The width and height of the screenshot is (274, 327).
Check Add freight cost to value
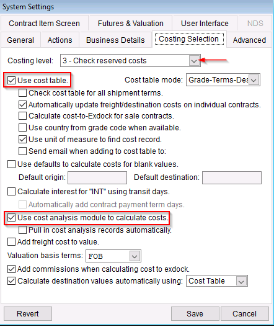[x=11, y=242]
